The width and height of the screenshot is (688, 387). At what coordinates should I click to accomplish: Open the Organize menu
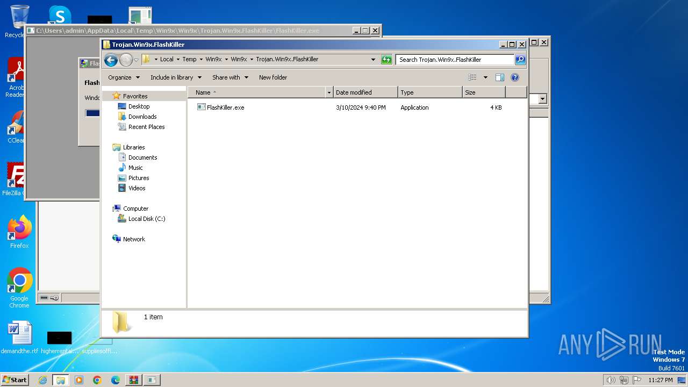[124, 77]
